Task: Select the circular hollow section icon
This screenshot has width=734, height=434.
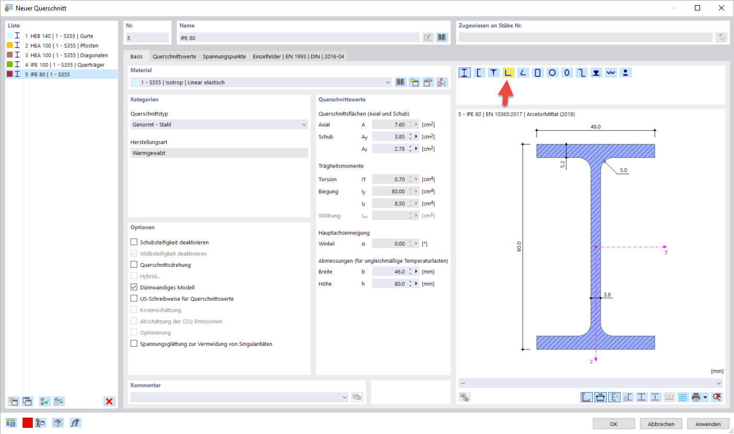Action: (552, 73)
